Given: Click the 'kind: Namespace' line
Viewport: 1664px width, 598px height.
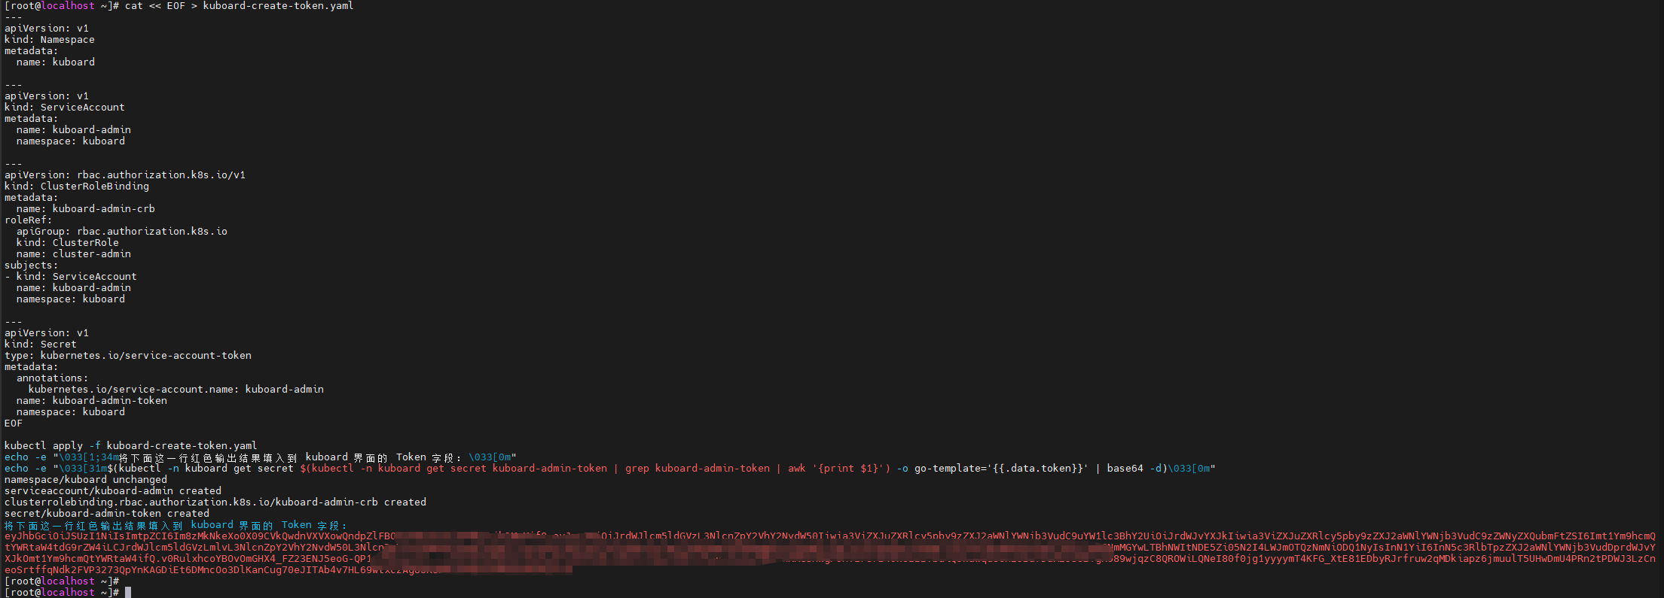Looking at the screenshot, I should click(x=50, y=40).
